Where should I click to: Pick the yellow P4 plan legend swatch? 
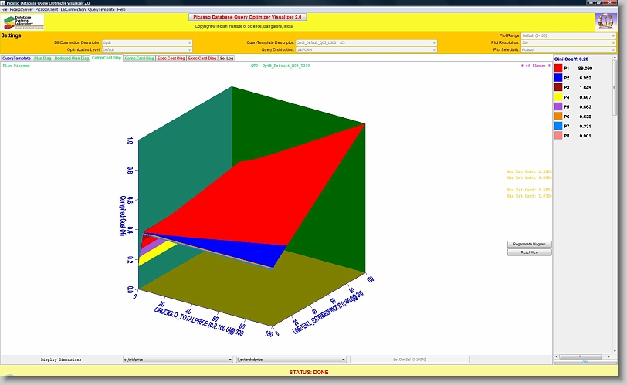558,97
